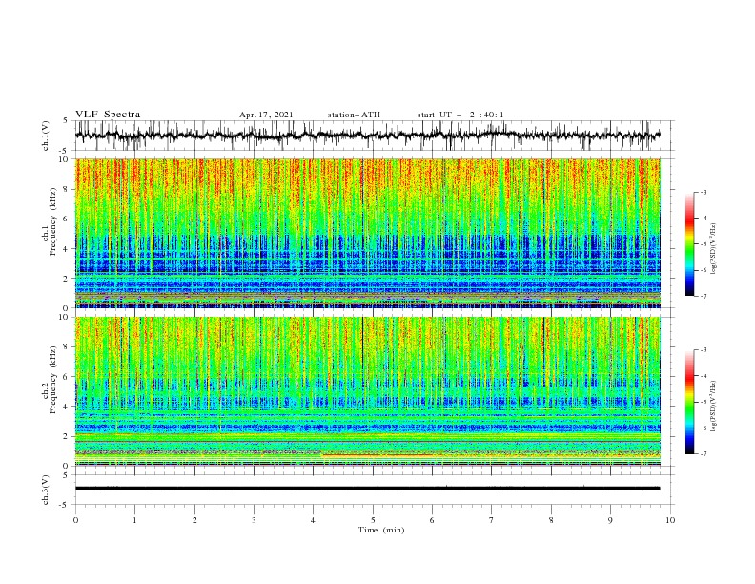755x584 pixels.
Task: Select the date text "Apr. 17, 2021"
Action: (266, 115)
